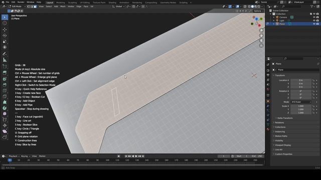This screenshot has width=321, height=180.
Task: Click the toggle camera view gizmo
Action: 261,40
